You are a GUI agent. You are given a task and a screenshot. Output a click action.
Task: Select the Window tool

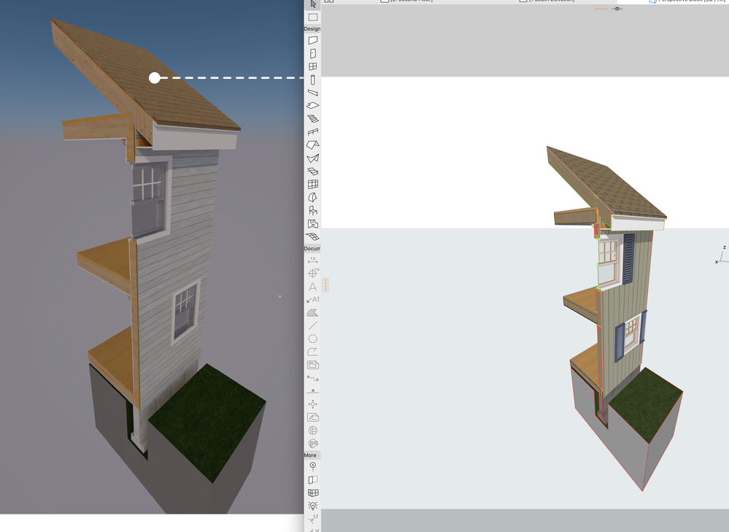point(313,66)
